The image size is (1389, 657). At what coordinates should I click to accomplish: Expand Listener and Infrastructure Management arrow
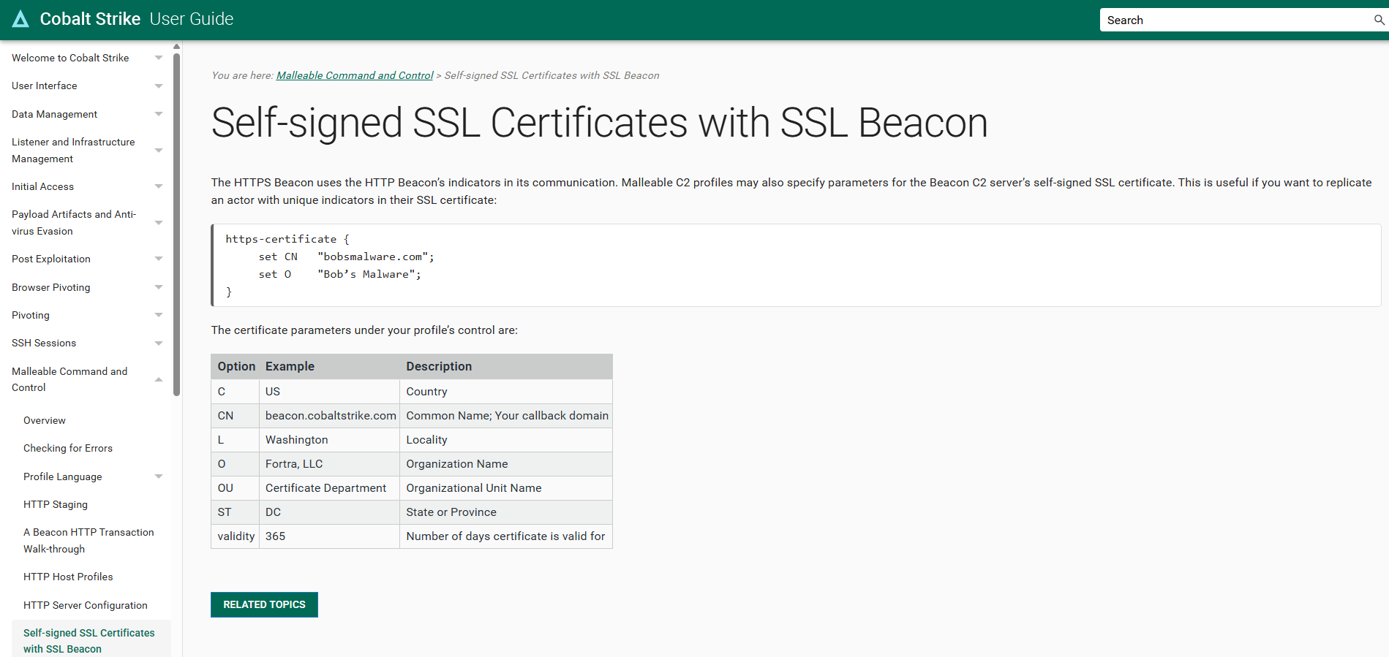click(159, 151)
